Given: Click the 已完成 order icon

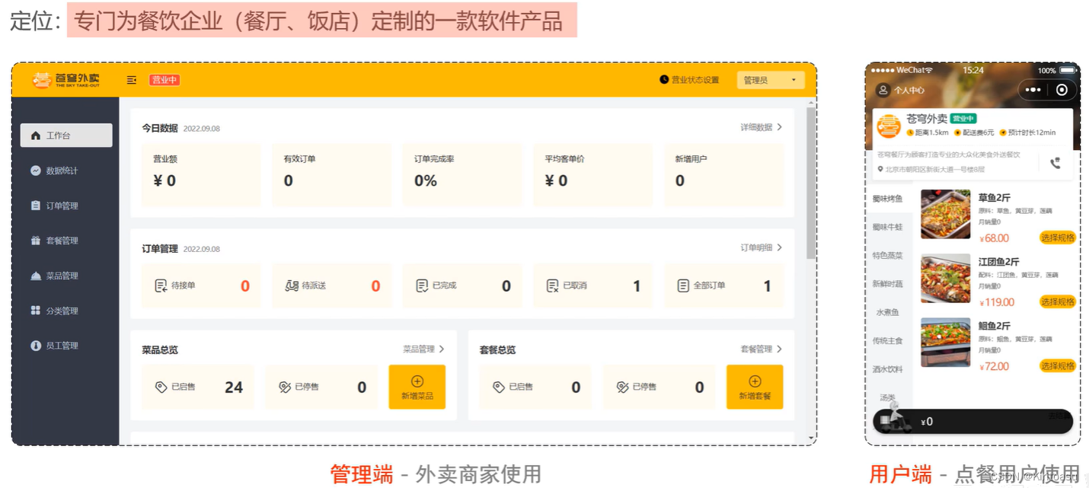Looking at the screenshot, I should [x=422, y=286].
